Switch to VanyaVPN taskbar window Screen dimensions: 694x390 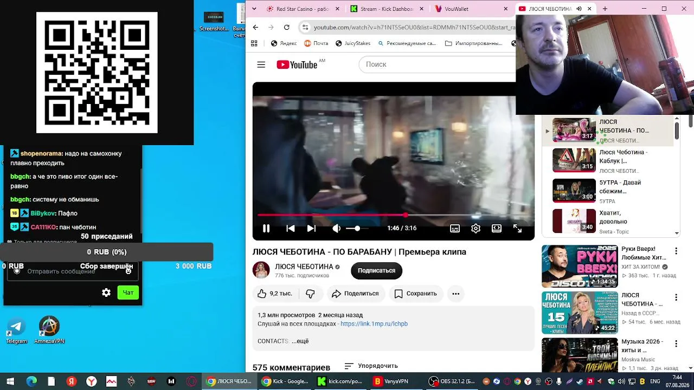point(396,381)
